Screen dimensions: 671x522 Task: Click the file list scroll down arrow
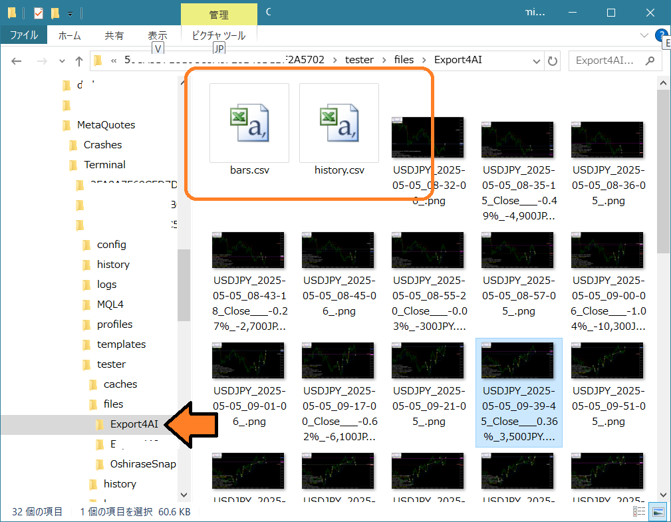pyautogui.click(x=663, y=495)
